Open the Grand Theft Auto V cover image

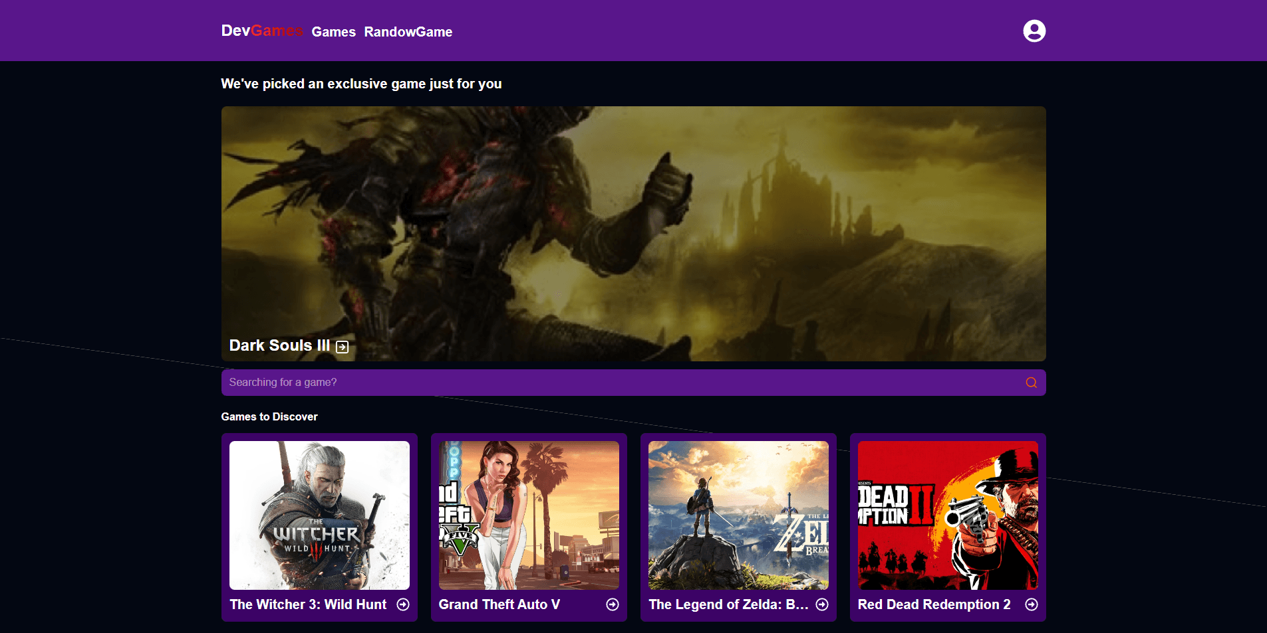point(529,515)
